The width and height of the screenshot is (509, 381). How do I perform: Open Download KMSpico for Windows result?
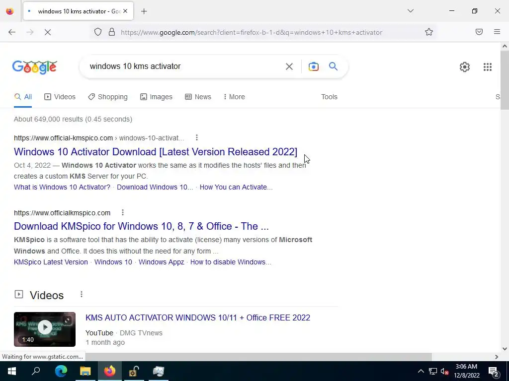coord(141,226)
